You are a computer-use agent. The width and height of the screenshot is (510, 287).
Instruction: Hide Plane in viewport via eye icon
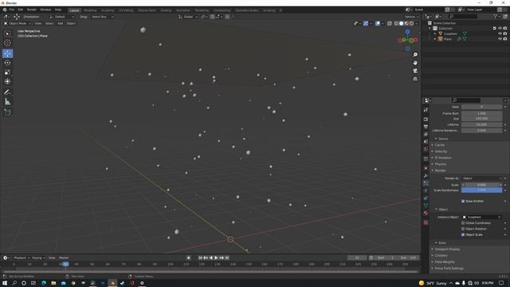(x=500, y=39)
